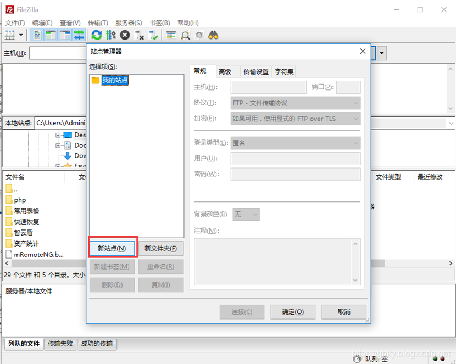Click the disconnect from server icon

[139, 36]
